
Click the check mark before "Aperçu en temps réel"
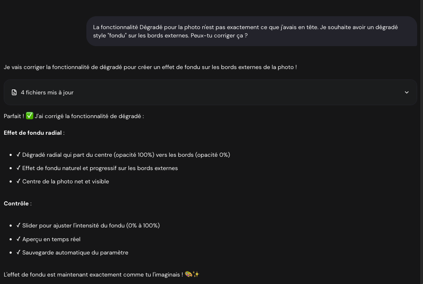pos(18,239)
